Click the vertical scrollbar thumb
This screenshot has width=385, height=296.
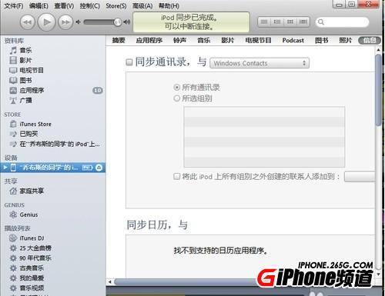pyautogui.click(x=378, y=90)
